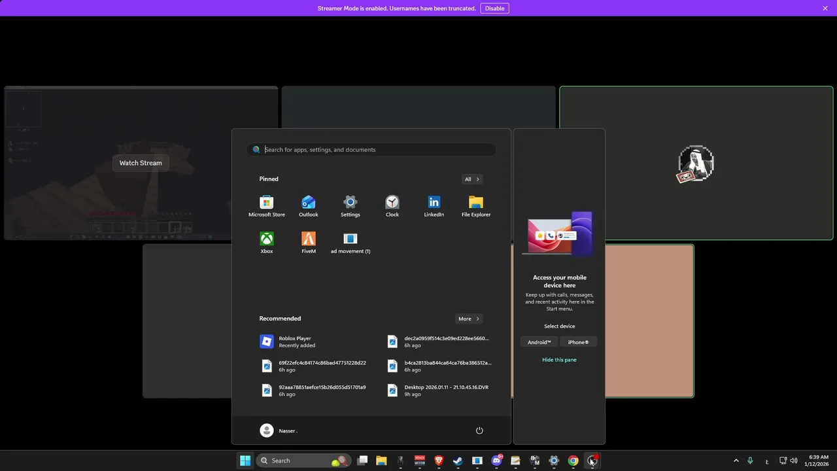The height and width of the screenshot is (471, 837).
Task: Expand the All pinned apps list
Action: click(471, 179)
